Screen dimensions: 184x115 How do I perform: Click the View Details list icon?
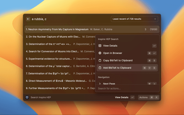tap(100, 46)
